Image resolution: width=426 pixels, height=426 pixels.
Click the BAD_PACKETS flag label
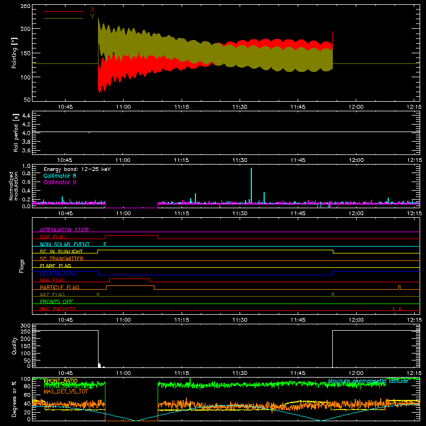58,309
